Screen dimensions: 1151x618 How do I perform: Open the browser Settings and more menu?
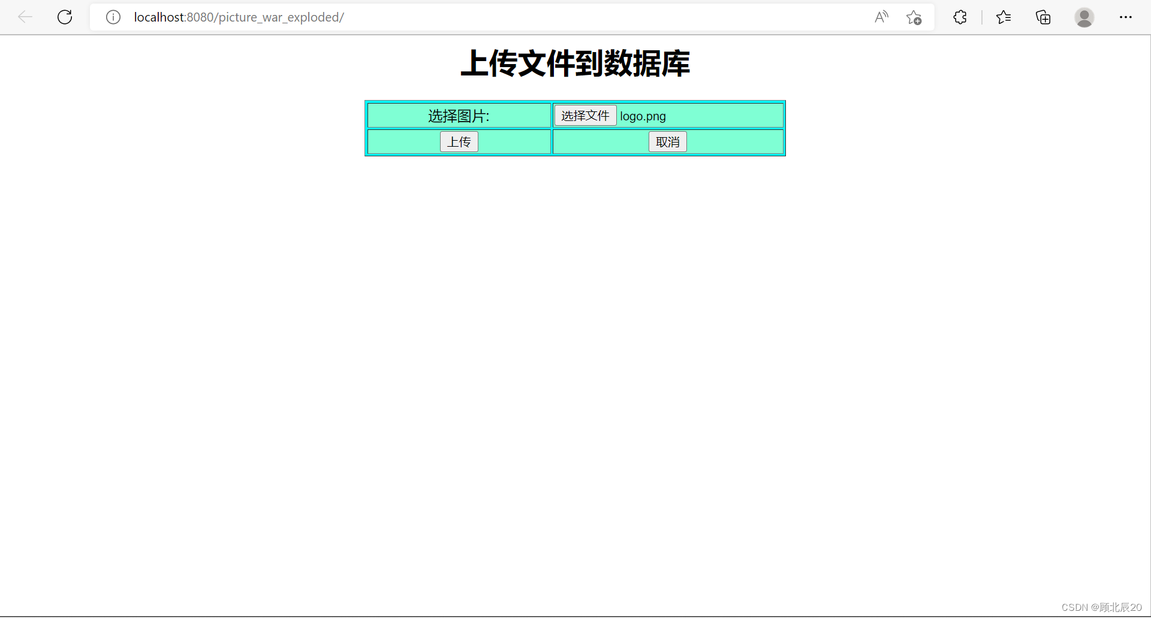click(x=1126, y=17)
